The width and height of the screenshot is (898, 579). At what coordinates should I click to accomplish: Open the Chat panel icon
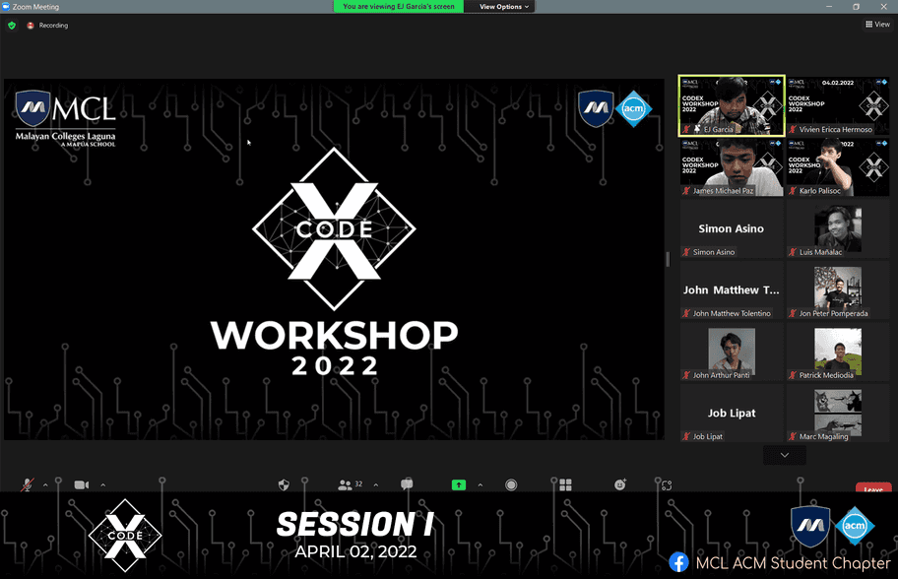pyautogui.click(x=407, y=484)
